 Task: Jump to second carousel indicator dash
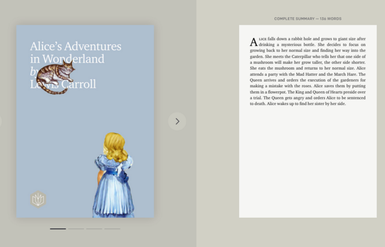coord(76,229)
